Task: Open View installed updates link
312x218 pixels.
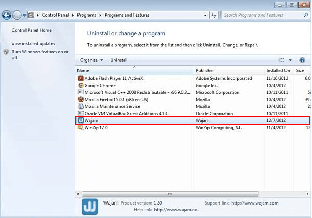Action: tap(33, 43)
